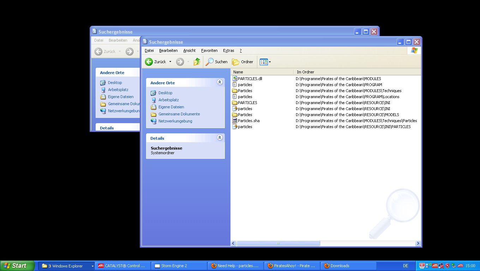Open the Desktop link in front window

[165, 93]
